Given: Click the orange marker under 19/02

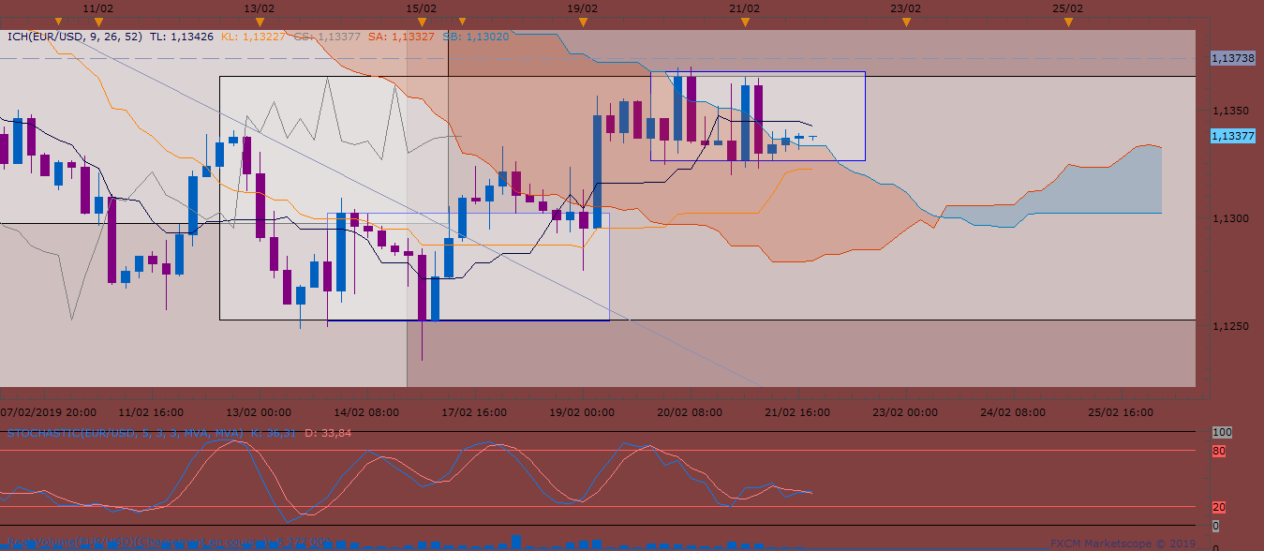Looking at the screenshot, I should click(583, 21).
